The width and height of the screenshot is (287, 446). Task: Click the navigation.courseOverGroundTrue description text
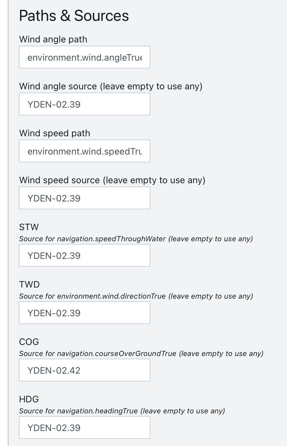[141, 354]
